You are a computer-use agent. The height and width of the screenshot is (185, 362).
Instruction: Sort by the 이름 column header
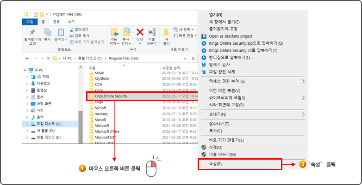coord(92,68)
